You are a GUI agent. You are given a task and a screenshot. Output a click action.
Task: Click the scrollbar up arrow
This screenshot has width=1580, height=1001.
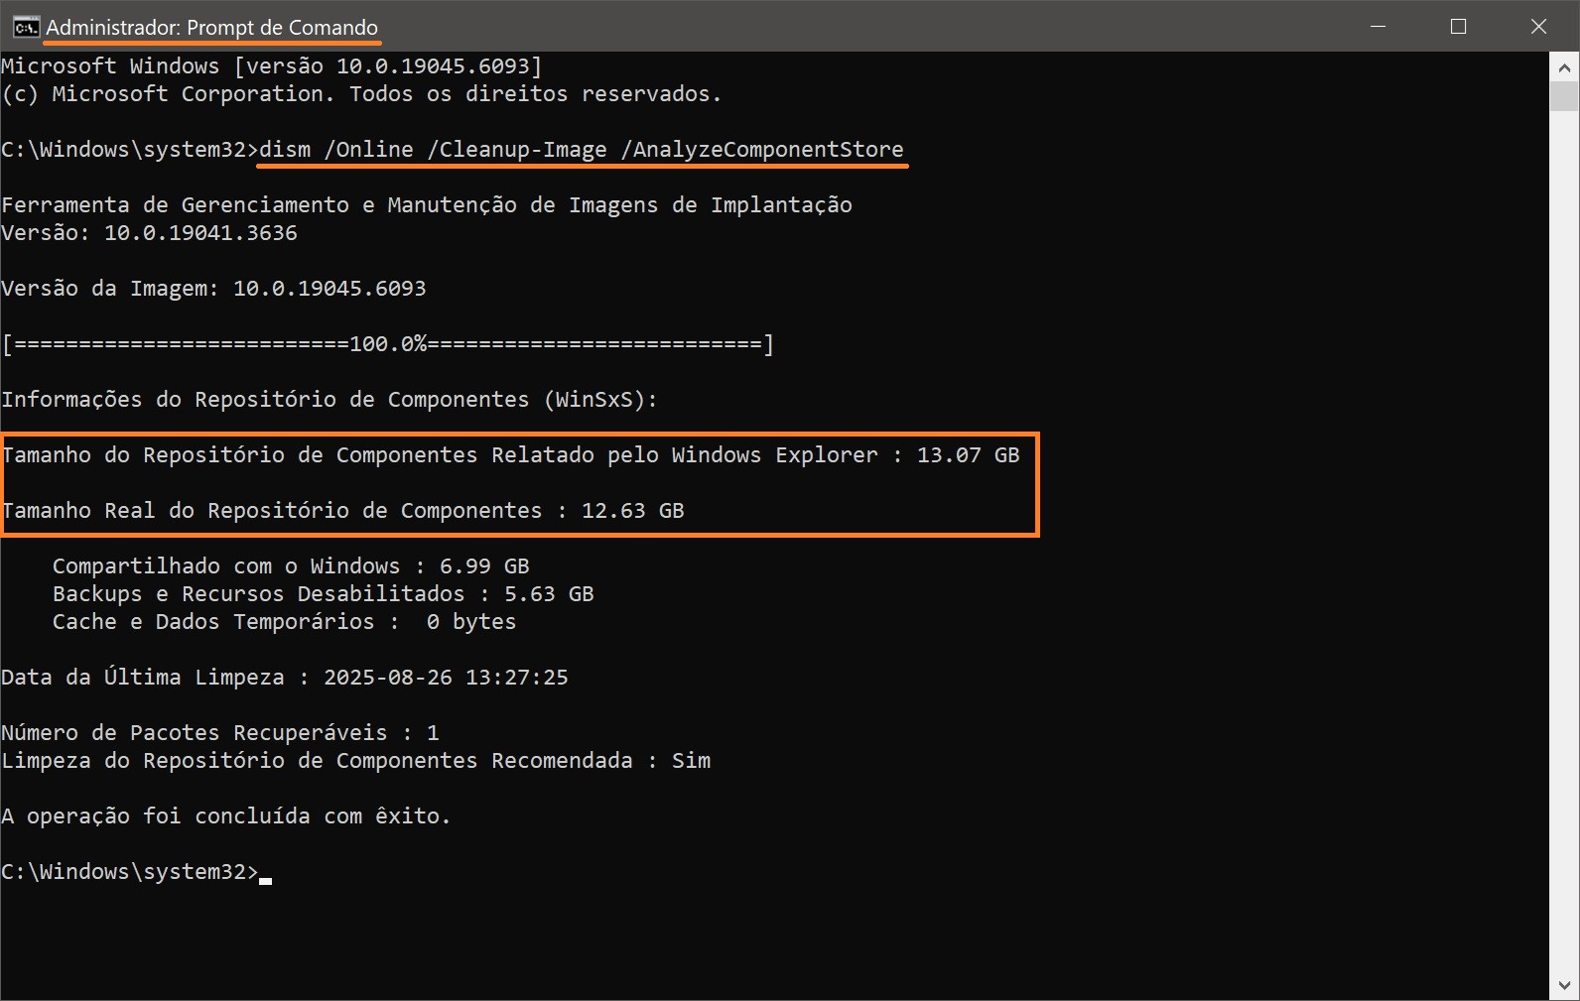pyautogui.click(x=1564, y=67)
